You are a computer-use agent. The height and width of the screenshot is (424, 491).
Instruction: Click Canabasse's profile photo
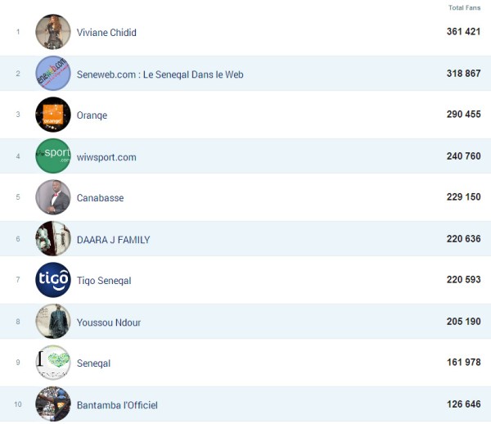pos(53,197)
